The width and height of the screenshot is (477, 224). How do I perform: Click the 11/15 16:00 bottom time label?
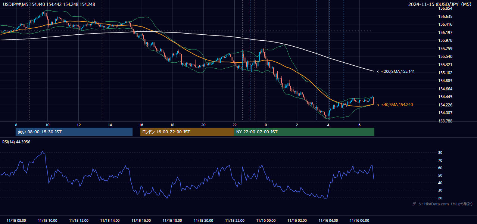tap(141, 221)
